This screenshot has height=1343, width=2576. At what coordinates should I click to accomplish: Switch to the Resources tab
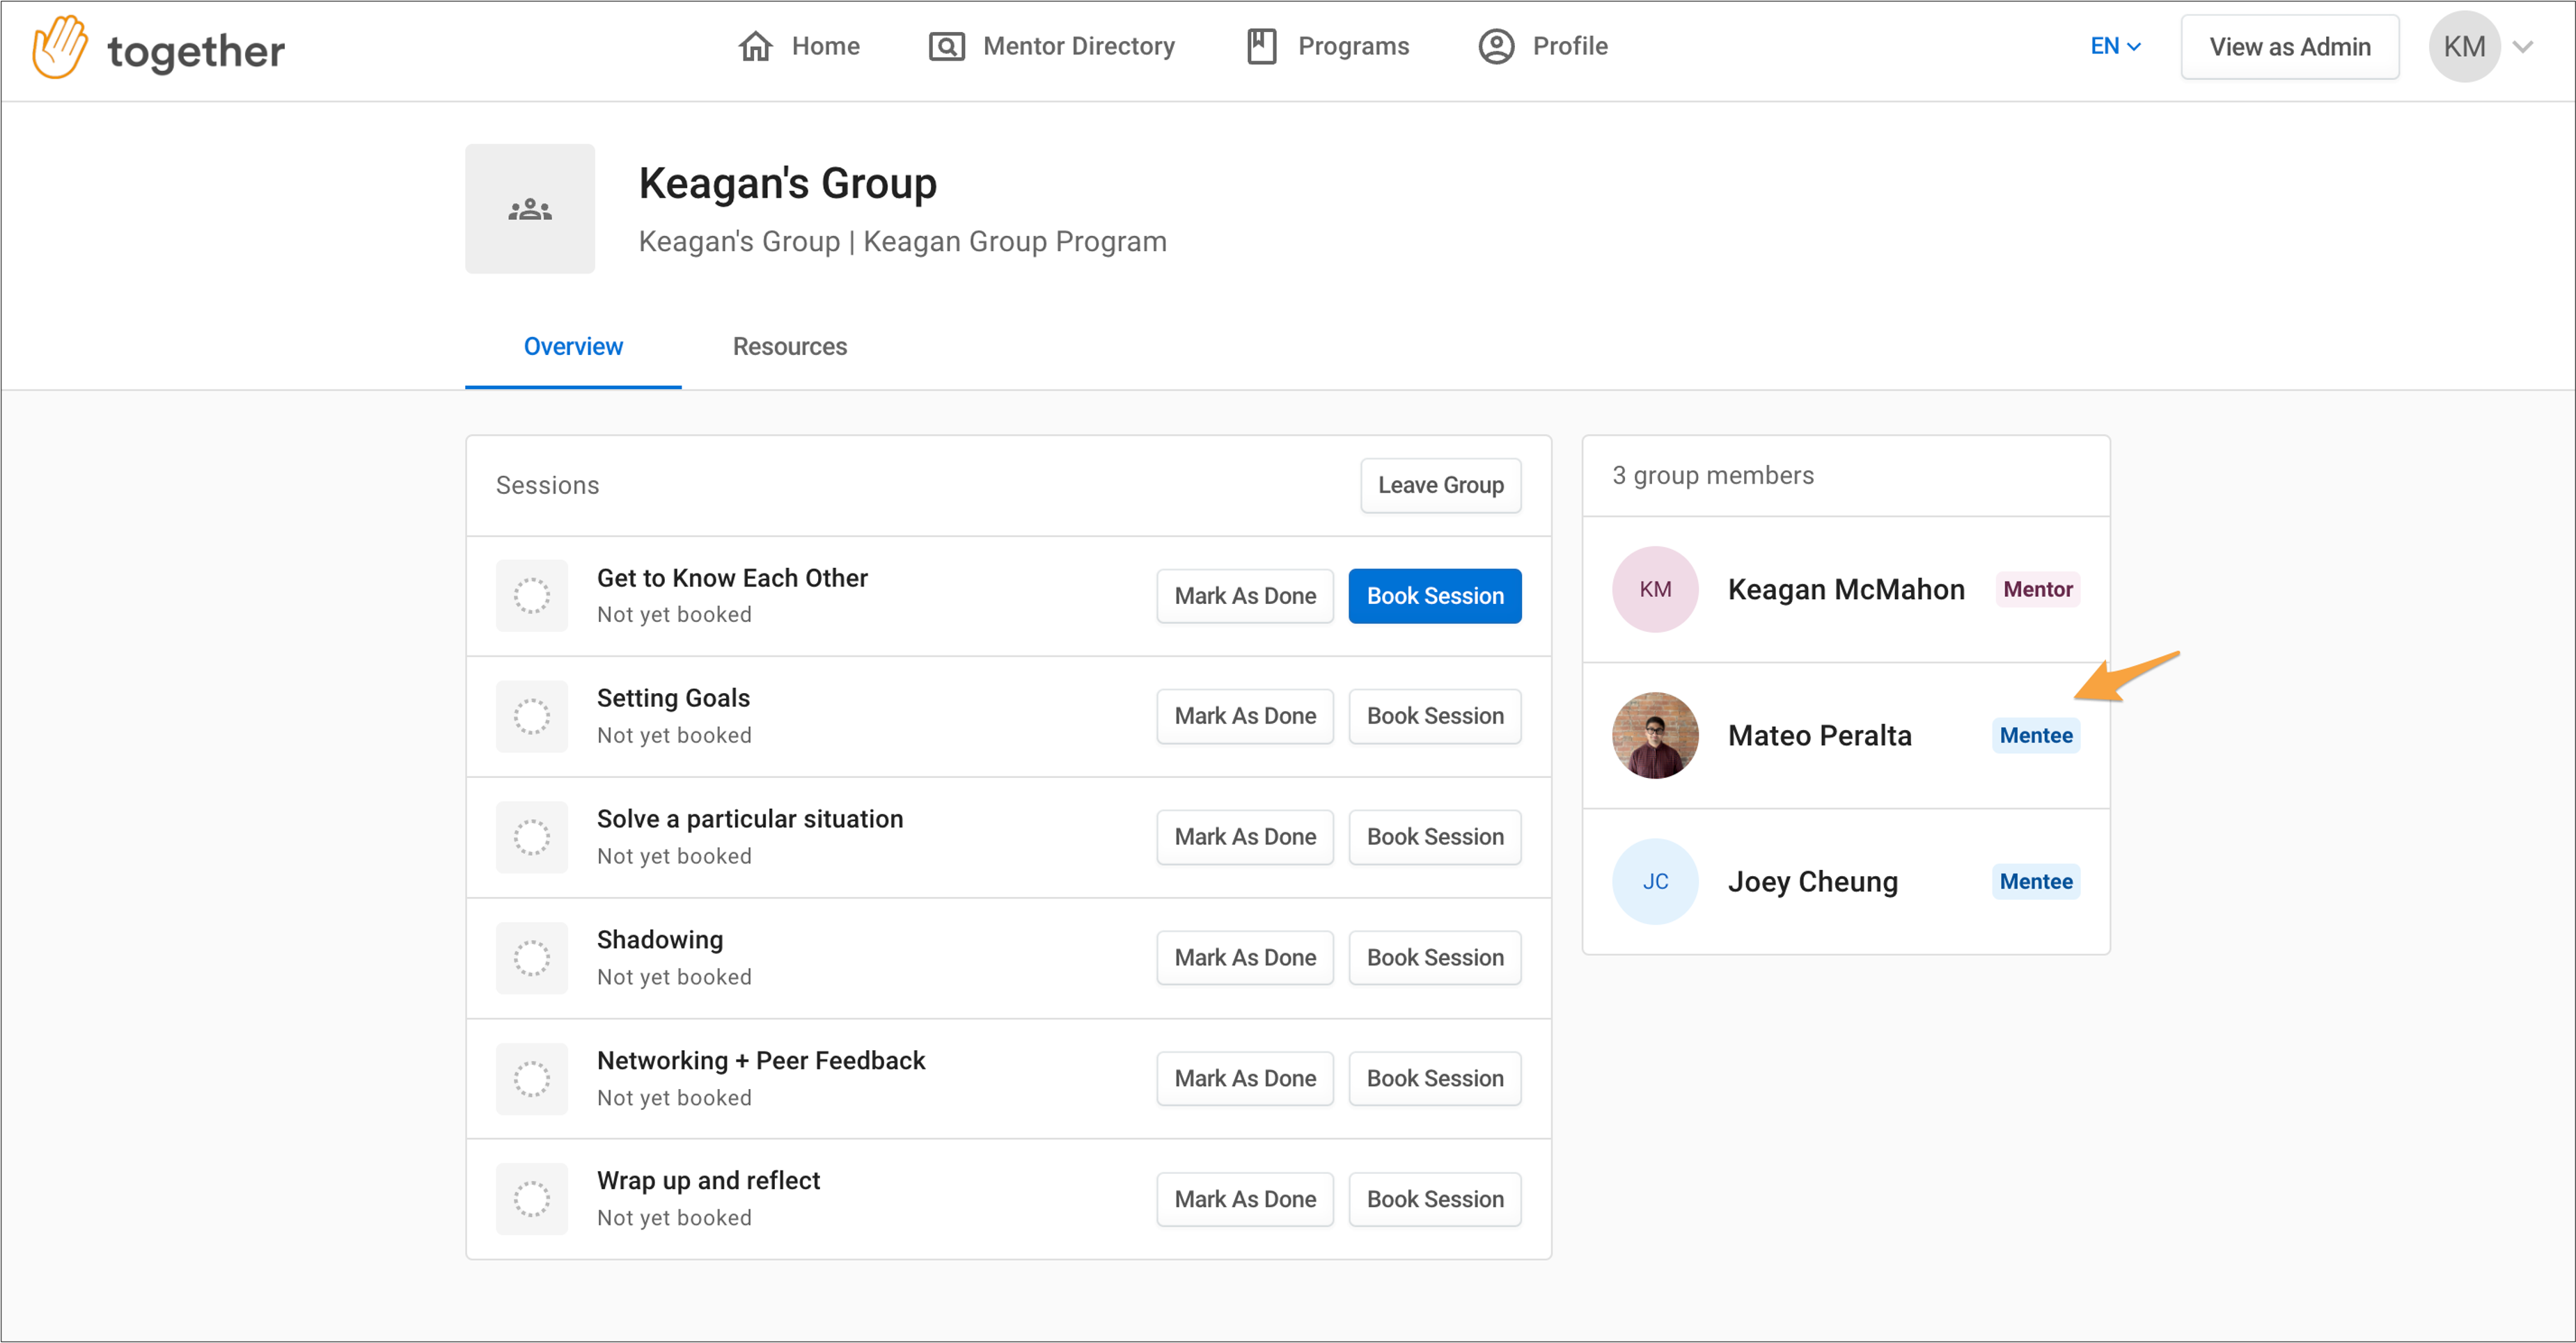coord(790,347)
